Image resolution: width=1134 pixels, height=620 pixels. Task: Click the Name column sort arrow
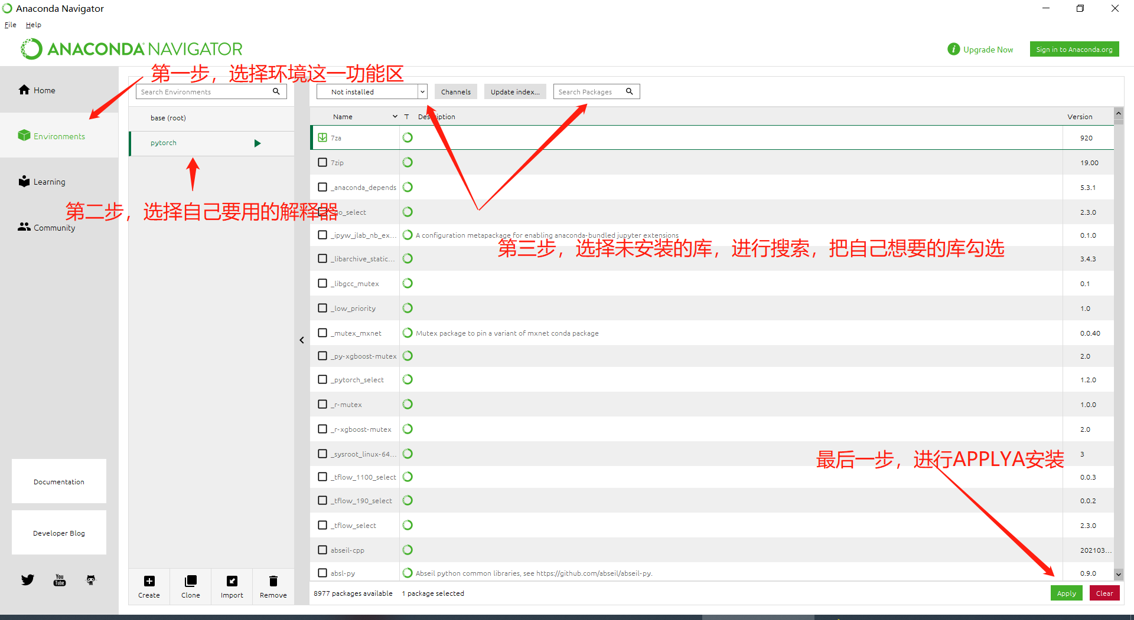click(x=395, y=117)
